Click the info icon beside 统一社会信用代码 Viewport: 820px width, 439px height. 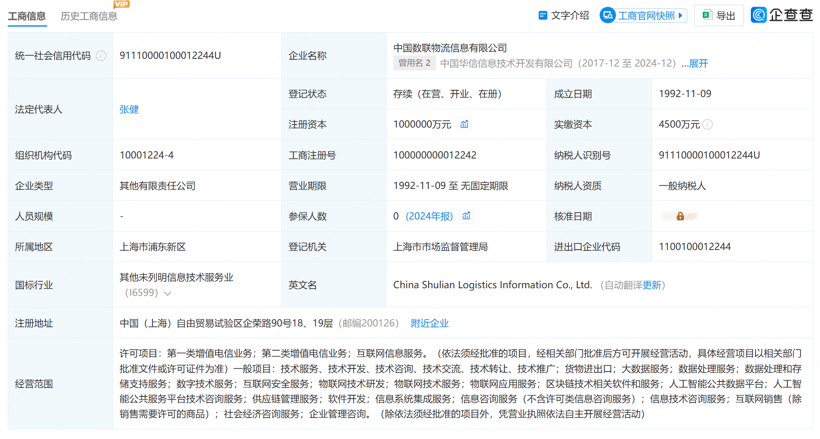[101, 56]
